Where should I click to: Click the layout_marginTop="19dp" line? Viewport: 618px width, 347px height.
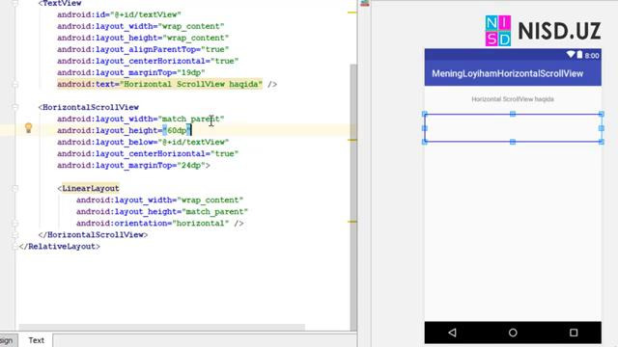tap(131, 73)
